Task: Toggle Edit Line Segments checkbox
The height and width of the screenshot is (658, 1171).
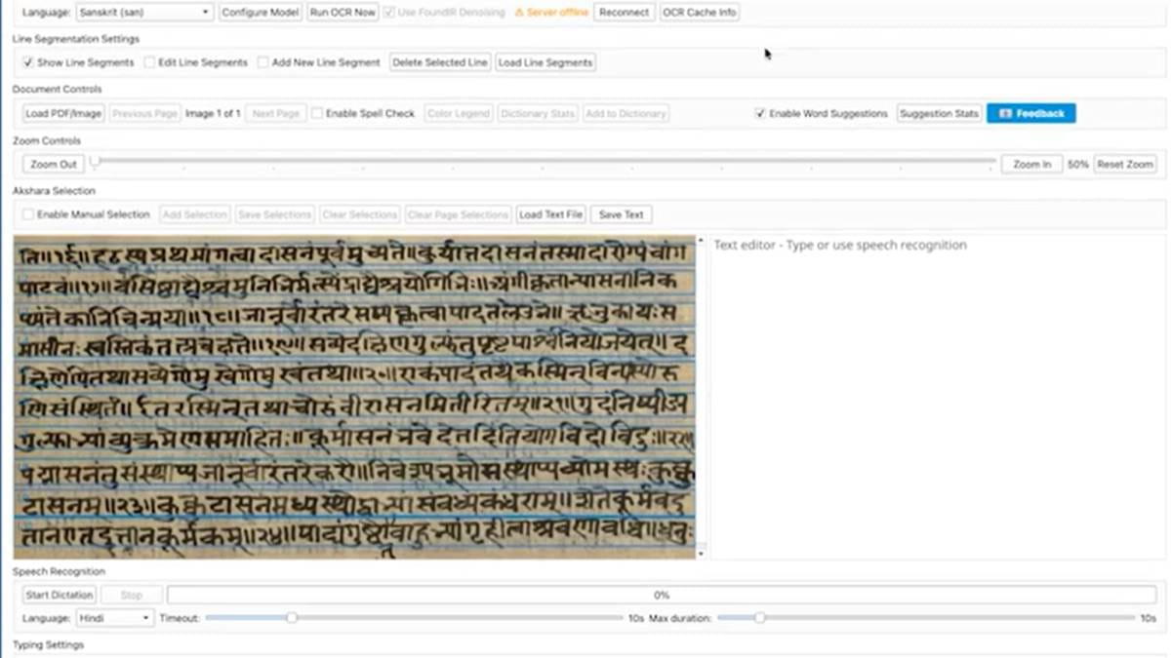Action: pos(149,62)
